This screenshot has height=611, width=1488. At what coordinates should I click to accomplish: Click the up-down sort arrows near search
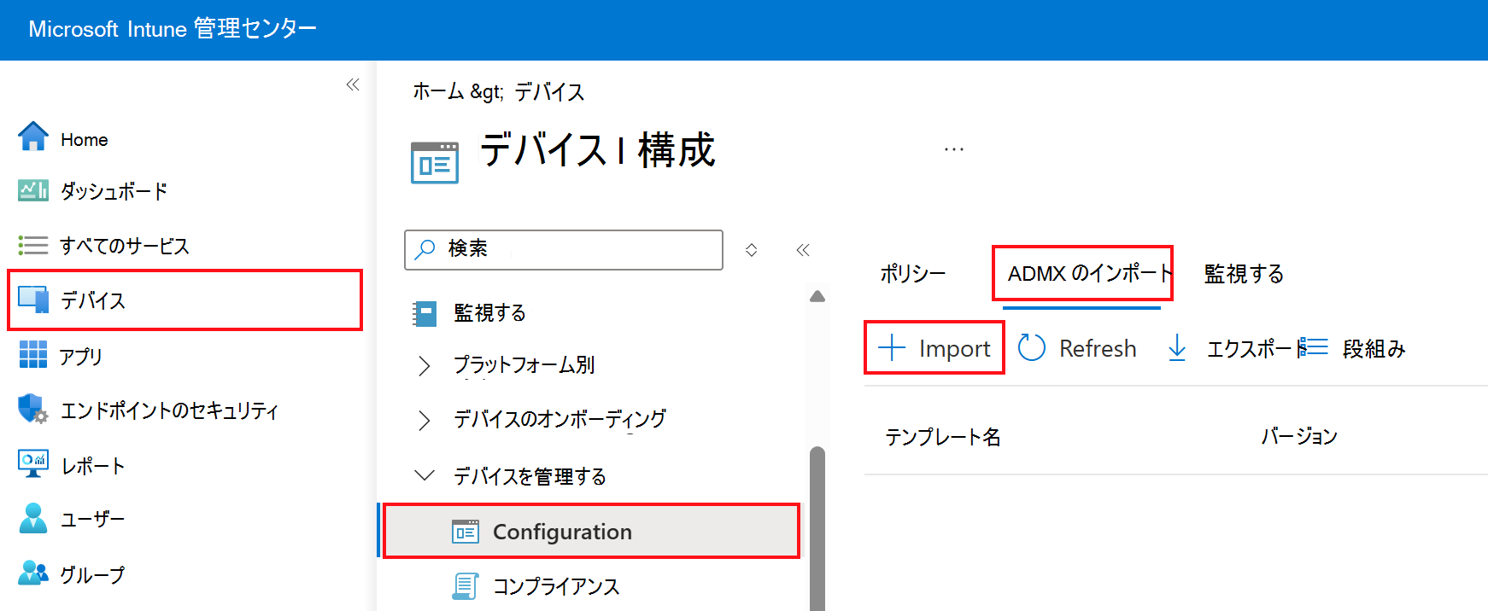click(751, 250)
